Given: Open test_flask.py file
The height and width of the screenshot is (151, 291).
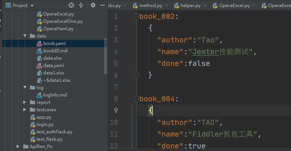Looking at the screenshot, I should (x=49, y=139).
